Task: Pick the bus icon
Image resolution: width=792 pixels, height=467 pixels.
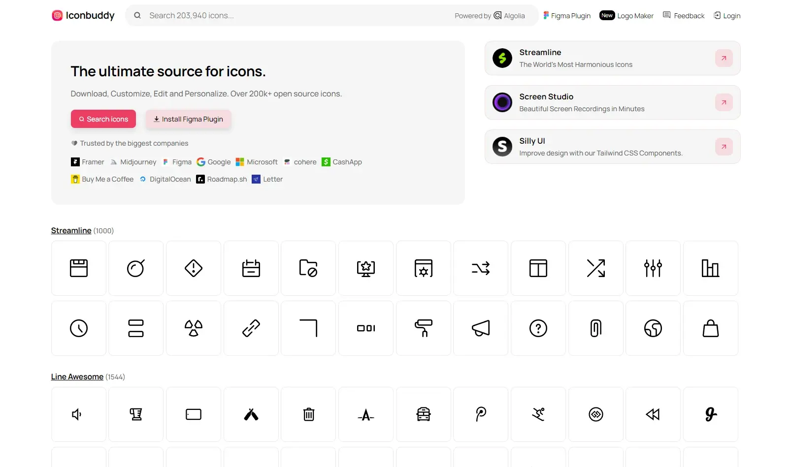Action: 424,414
